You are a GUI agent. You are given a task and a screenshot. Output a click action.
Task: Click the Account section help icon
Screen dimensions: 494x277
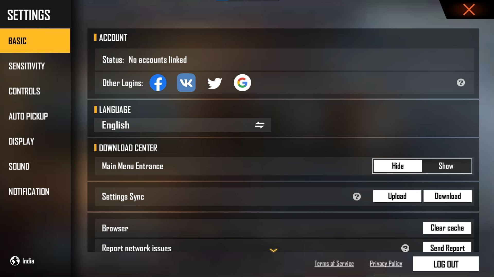click(x=461, y=83)
